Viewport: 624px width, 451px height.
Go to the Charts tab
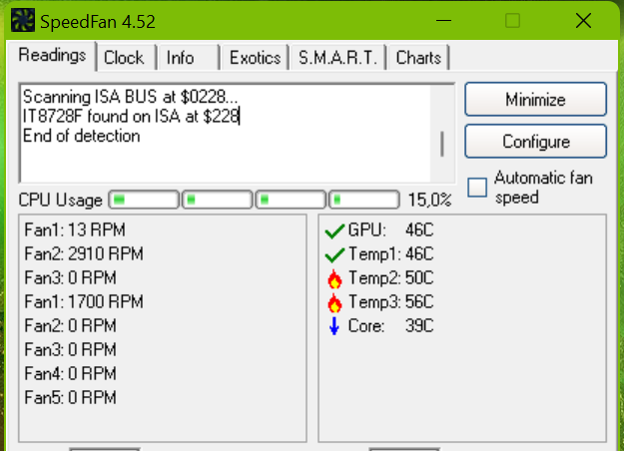pos(418,57)
